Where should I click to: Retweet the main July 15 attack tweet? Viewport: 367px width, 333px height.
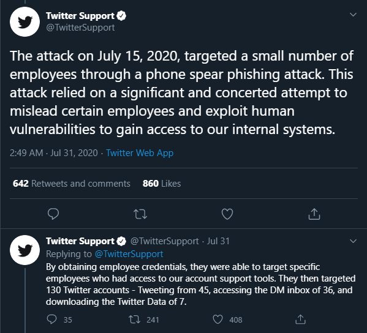coord(140,214)
